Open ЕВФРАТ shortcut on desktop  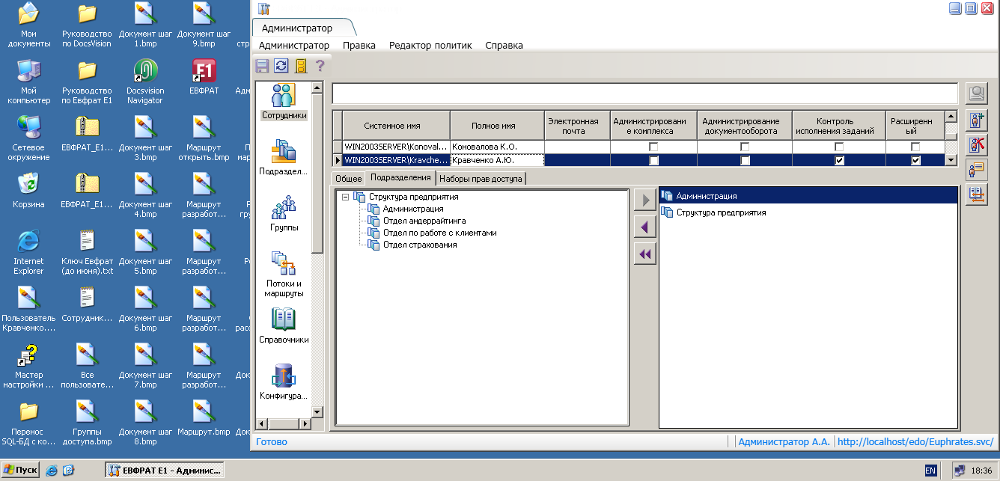[204, 78]
